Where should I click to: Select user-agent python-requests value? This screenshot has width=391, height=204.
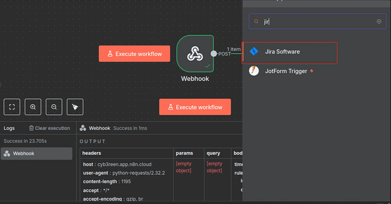139,173
